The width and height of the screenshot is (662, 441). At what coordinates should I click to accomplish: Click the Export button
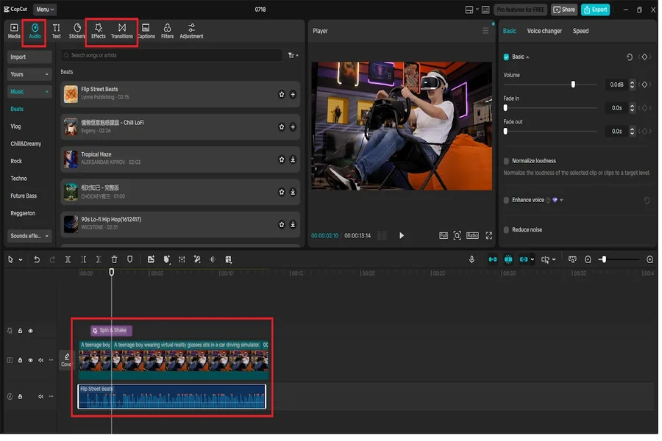(594, 10)
